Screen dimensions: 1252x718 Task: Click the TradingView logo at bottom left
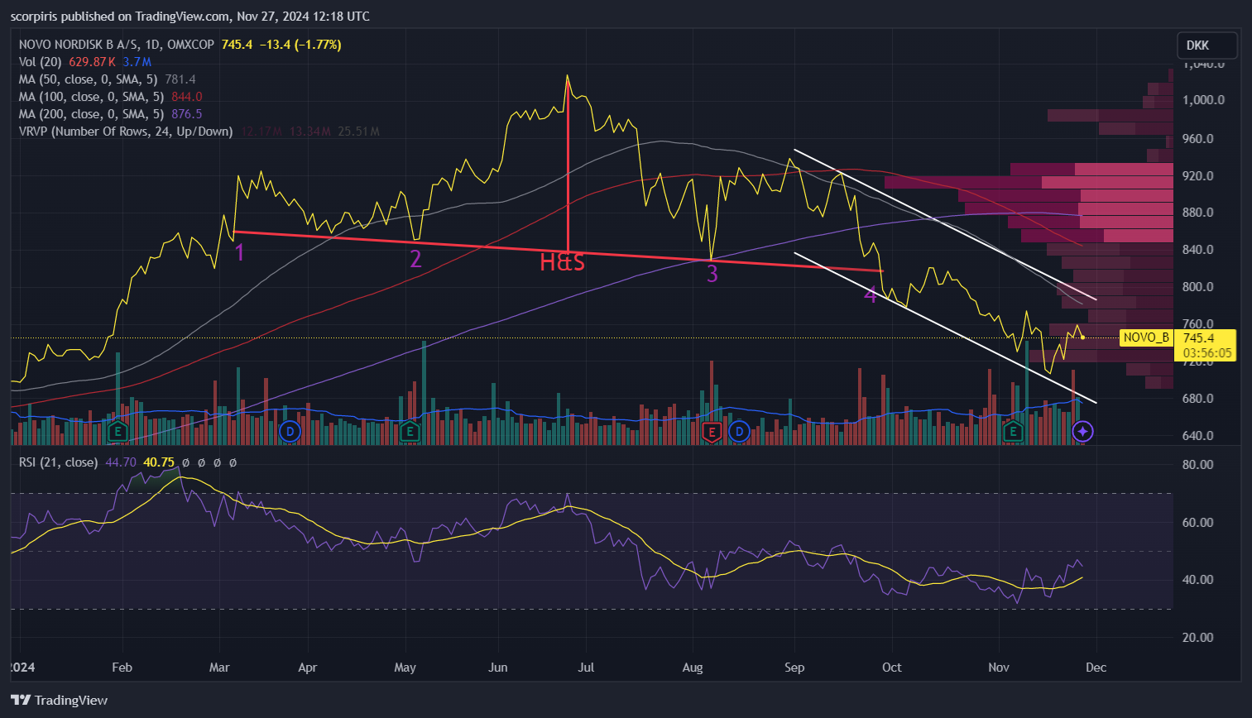[x=60, y=700]
